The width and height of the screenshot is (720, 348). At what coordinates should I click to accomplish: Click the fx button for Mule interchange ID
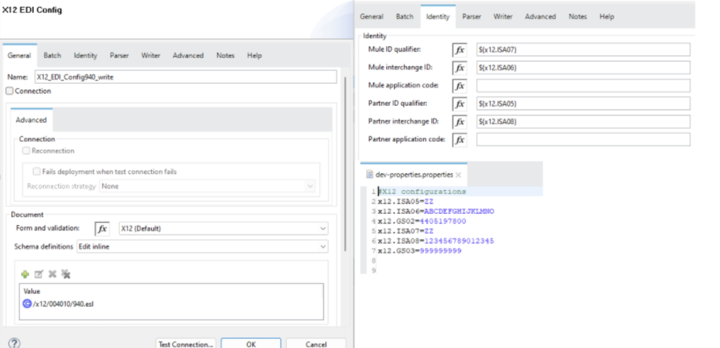tap(459, 68)
